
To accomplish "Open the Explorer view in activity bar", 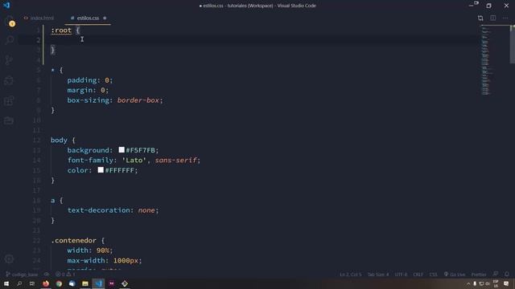I will pos(10,20).
